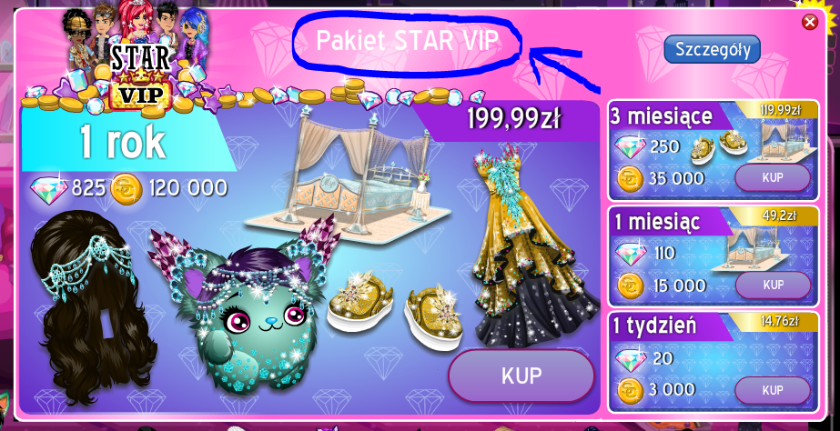This screenshot has width=840, height=431.
Task: Click KUP for the 1 tydzień package
Action: click(773, 389)
